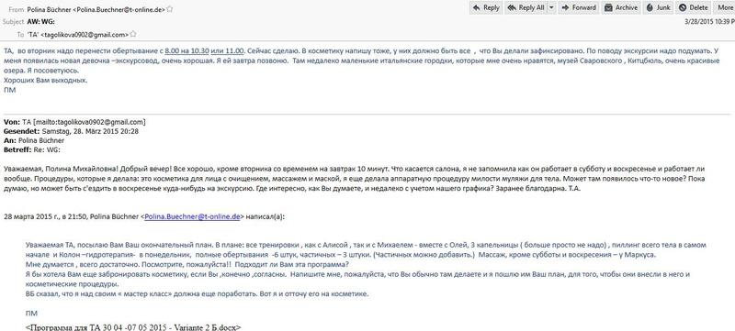Image resolution: width=735 pixels, height=331 pixels.
Task: Click the mailto address in the 'Von:' line
Action: pos(89,122)
